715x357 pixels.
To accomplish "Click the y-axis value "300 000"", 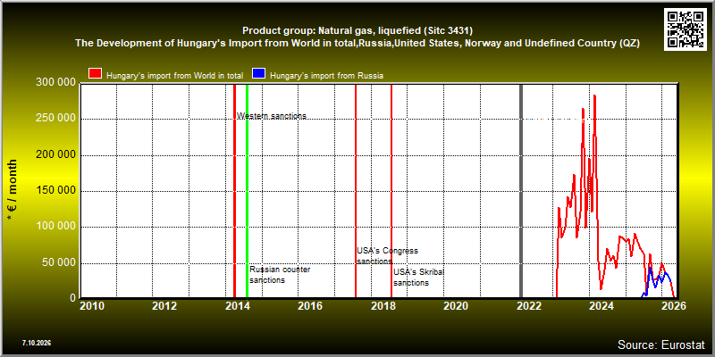I will (x=55, y=83).
